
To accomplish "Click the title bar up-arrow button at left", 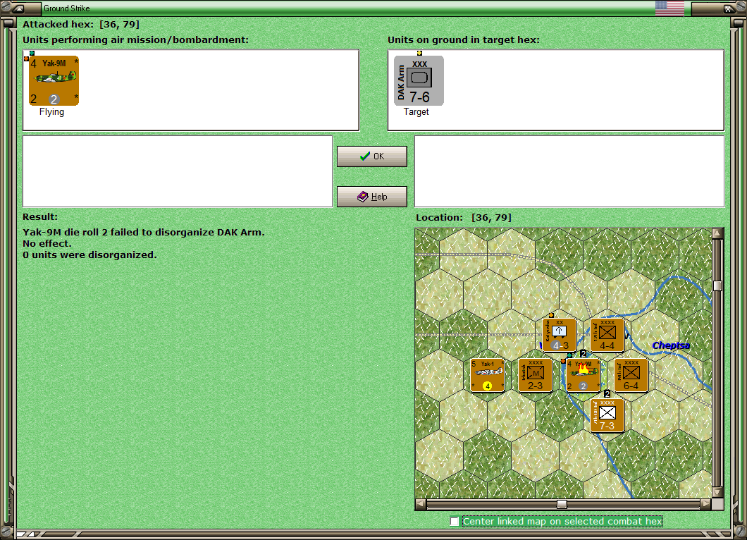I will [18, 8].
